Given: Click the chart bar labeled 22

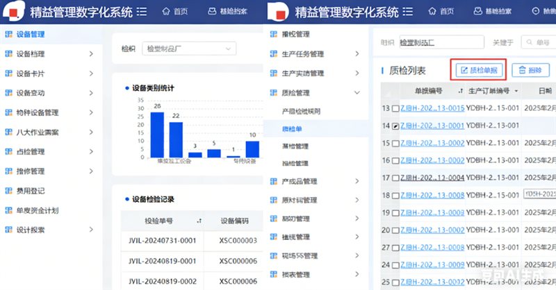Looking at the screenshot, I should click(176, 140).
